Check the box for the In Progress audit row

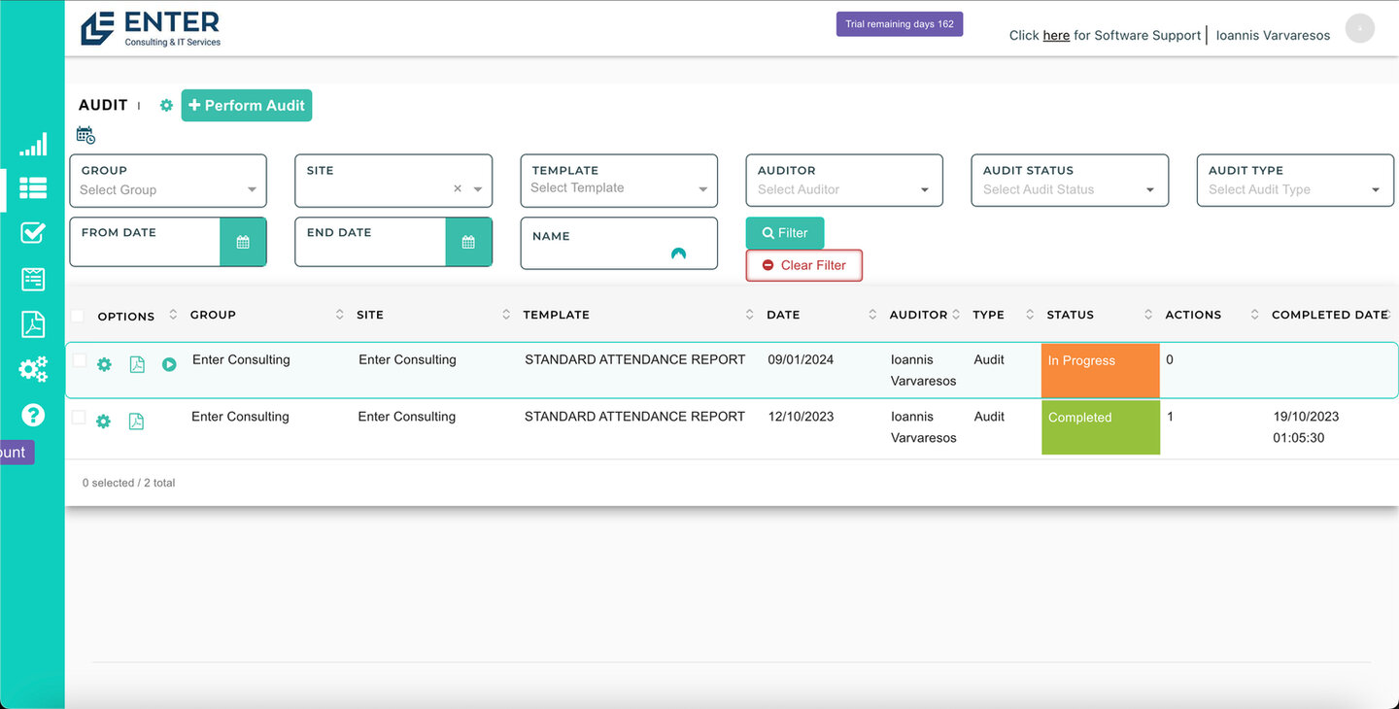(x=79, y=361)
